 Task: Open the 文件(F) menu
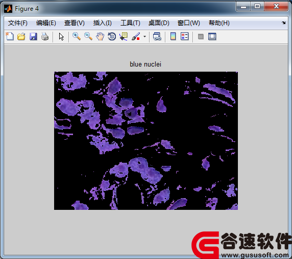click(x=18, y=23)
